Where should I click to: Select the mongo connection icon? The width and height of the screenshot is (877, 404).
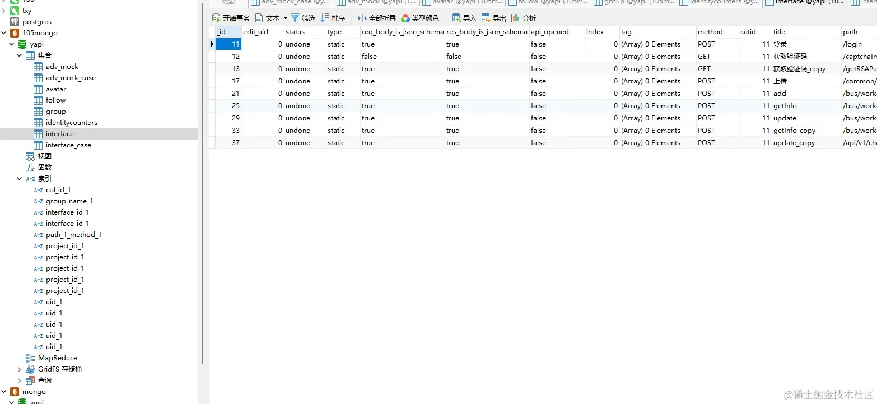[x=15, y=392]
